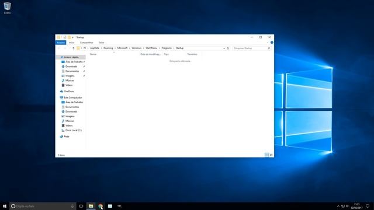Click Start Menu in the address breadcrumb
The height and width of the screenshot is (210, 374).
pos(151,48)
